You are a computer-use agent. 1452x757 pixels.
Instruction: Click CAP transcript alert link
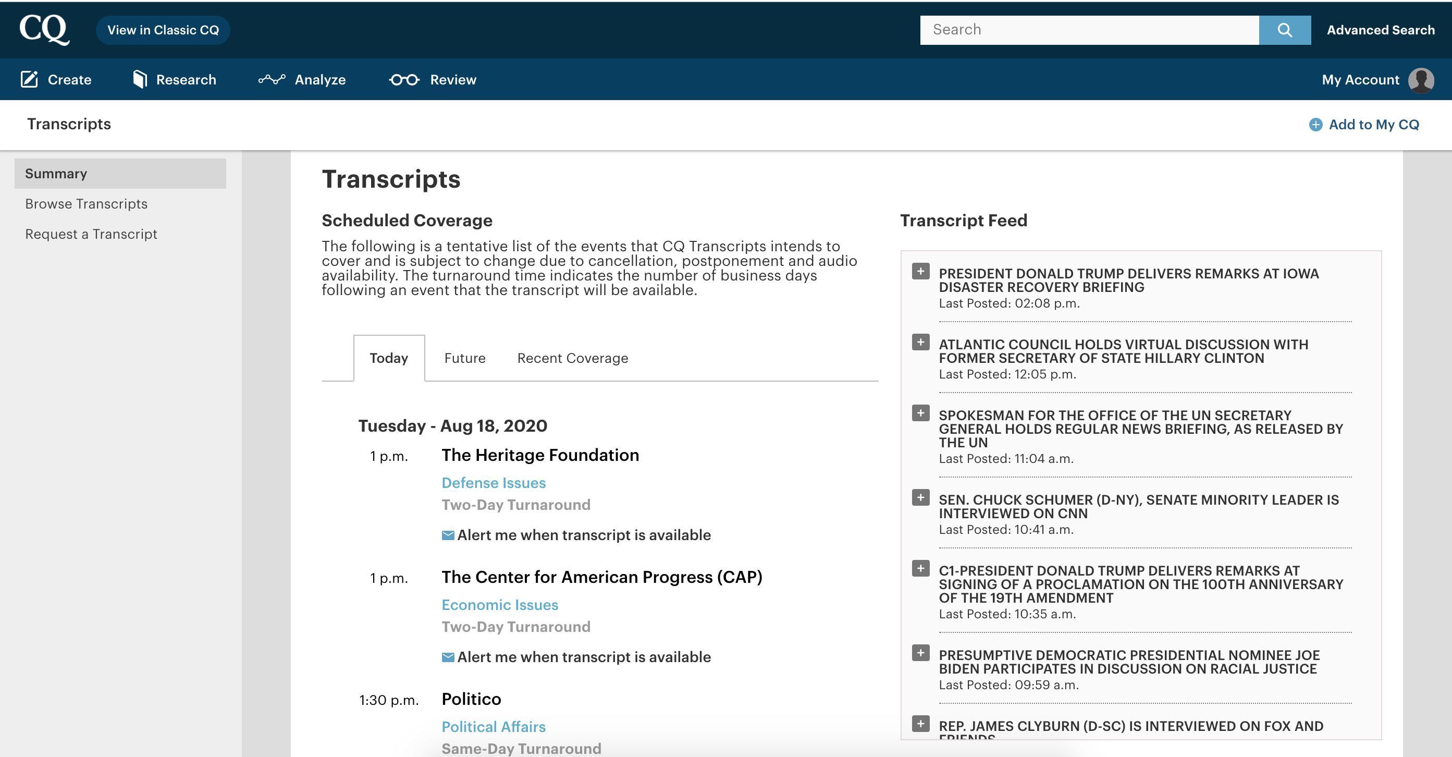(584, 657)
